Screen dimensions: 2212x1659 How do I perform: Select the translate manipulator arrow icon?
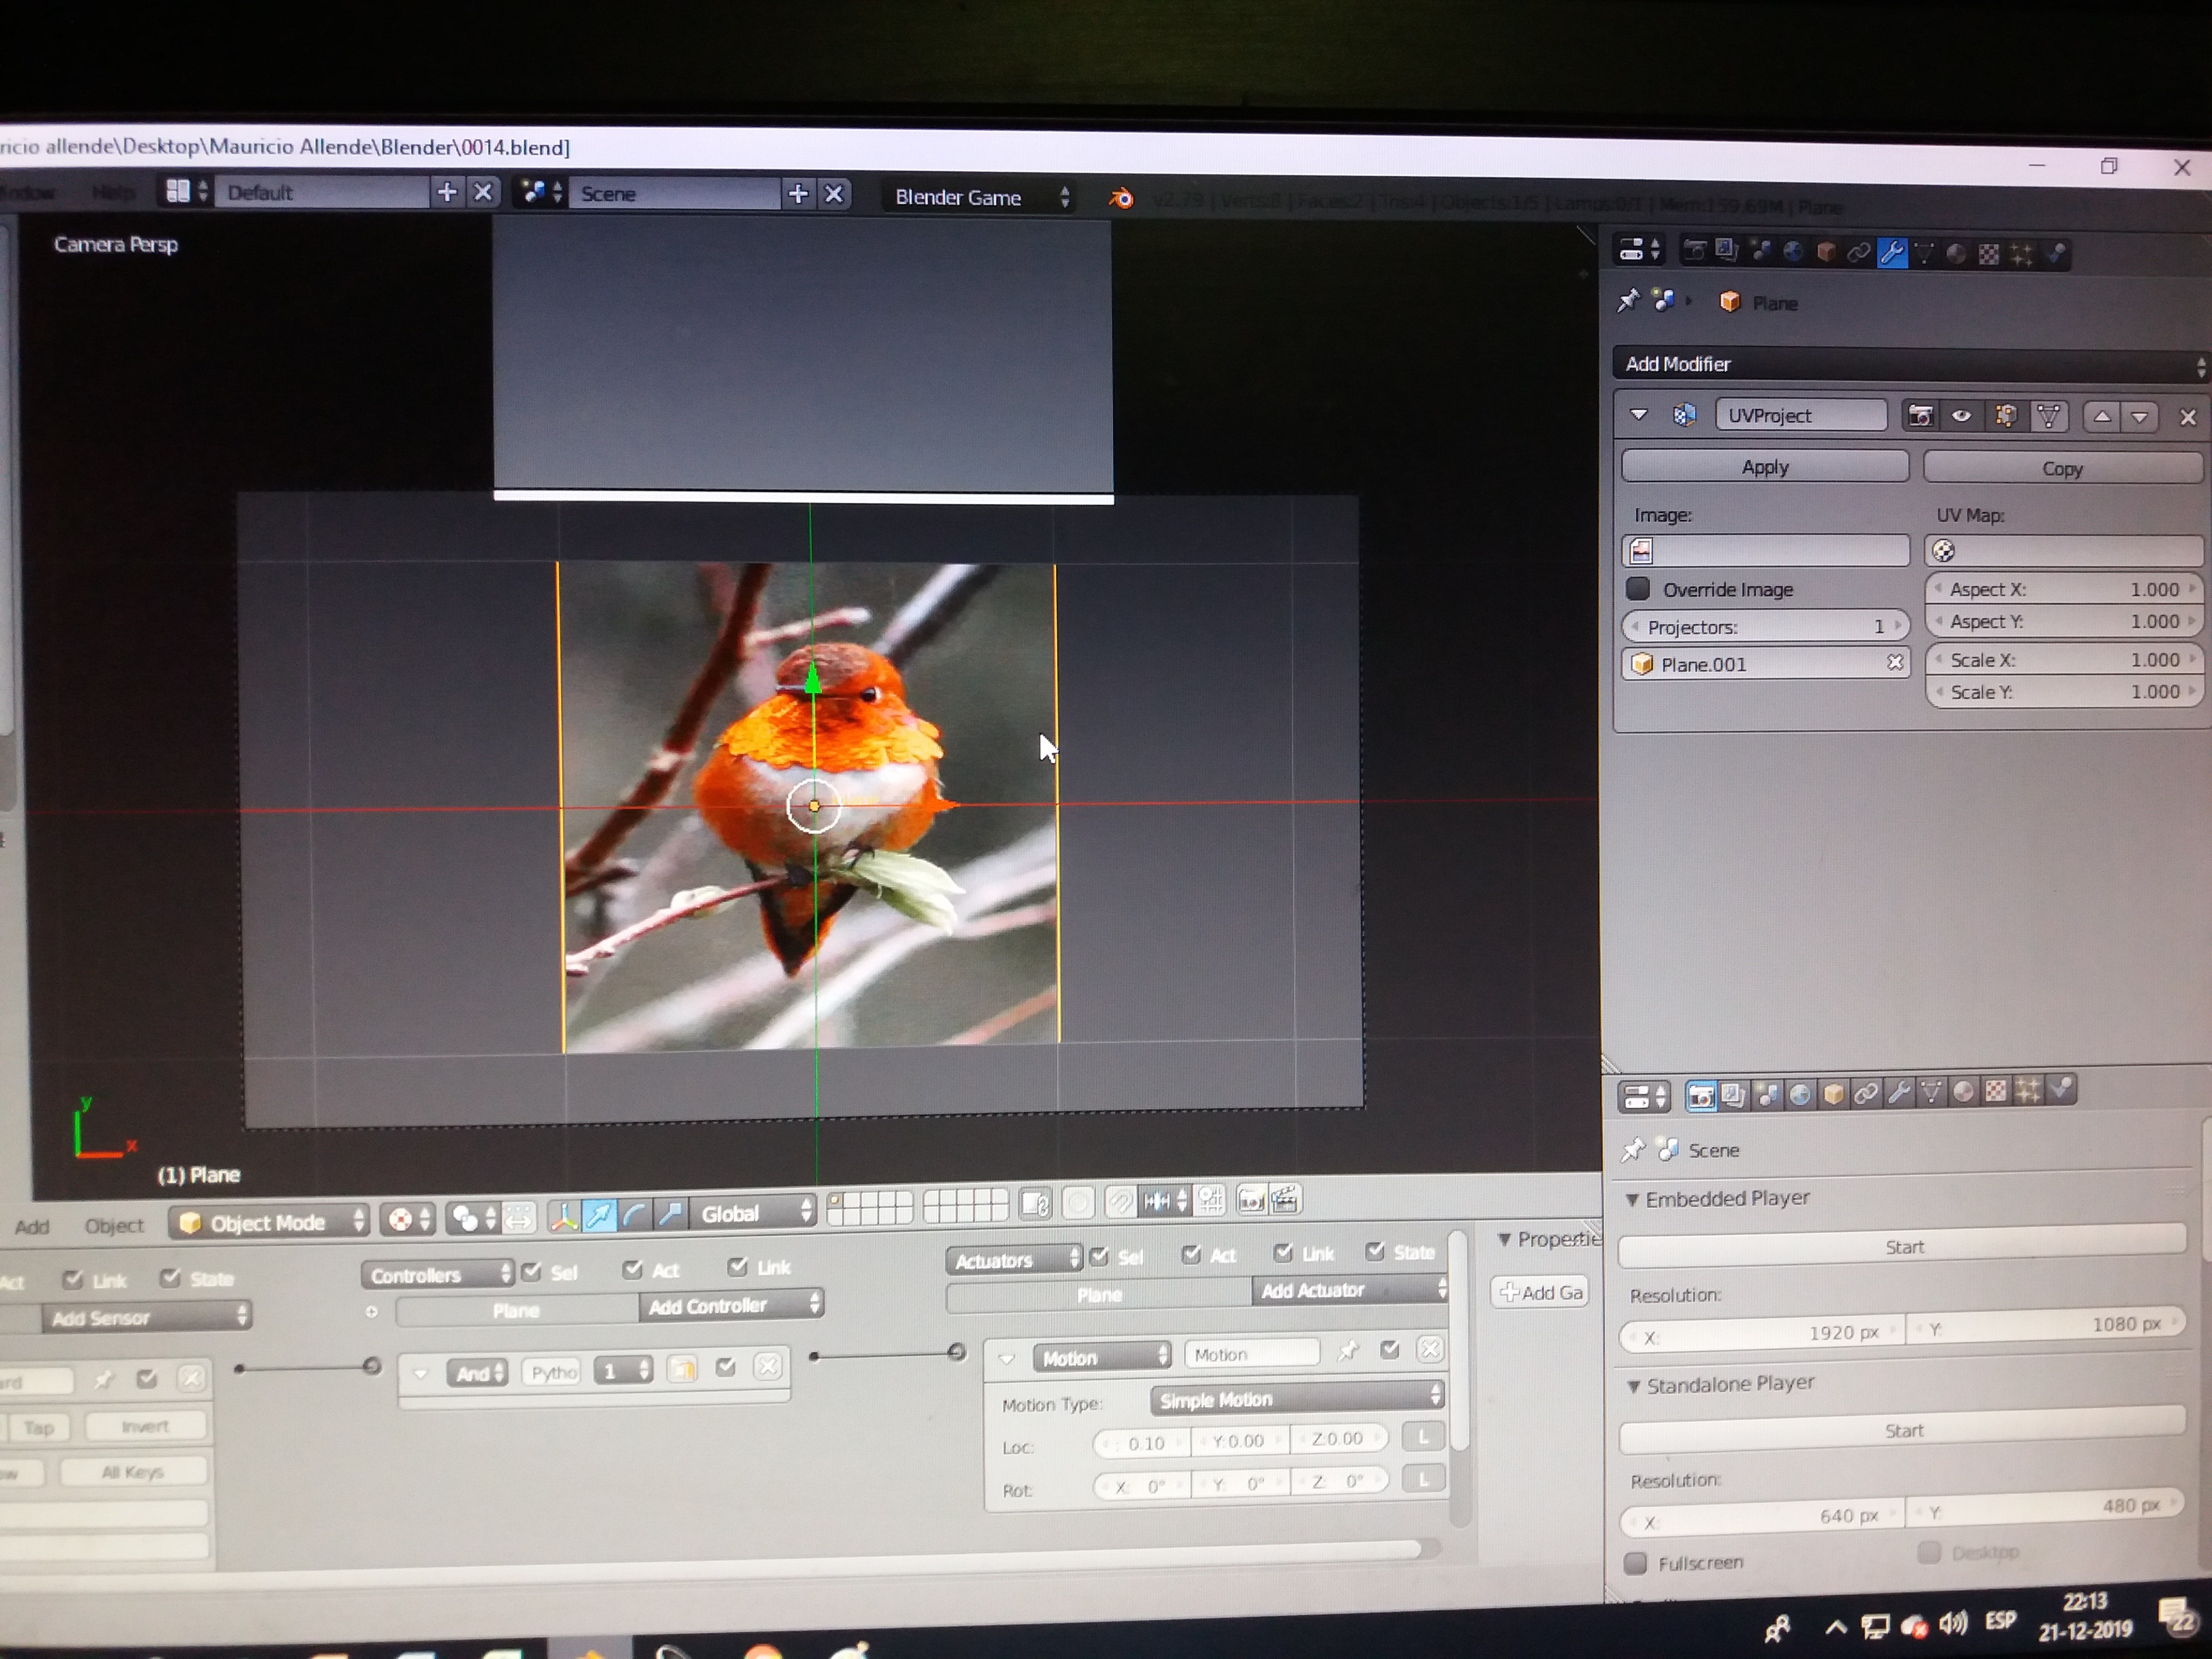click(598, 1215)
